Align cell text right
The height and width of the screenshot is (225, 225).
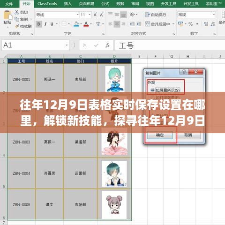point(123,24)
